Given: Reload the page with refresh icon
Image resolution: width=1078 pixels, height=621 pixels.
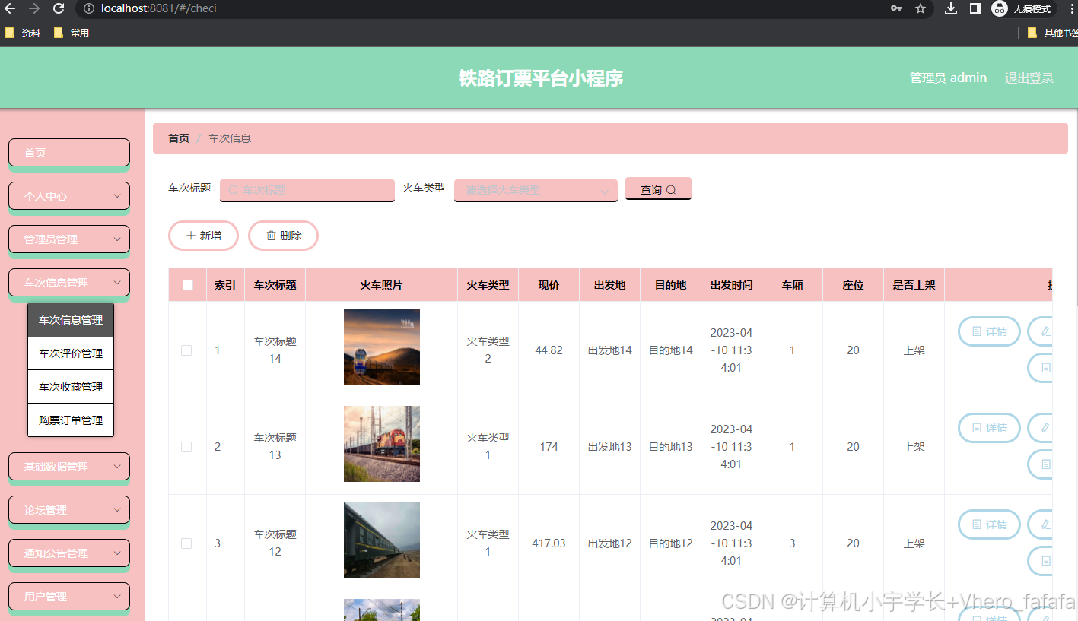Looking at the screenshot, I should (58, 8).
